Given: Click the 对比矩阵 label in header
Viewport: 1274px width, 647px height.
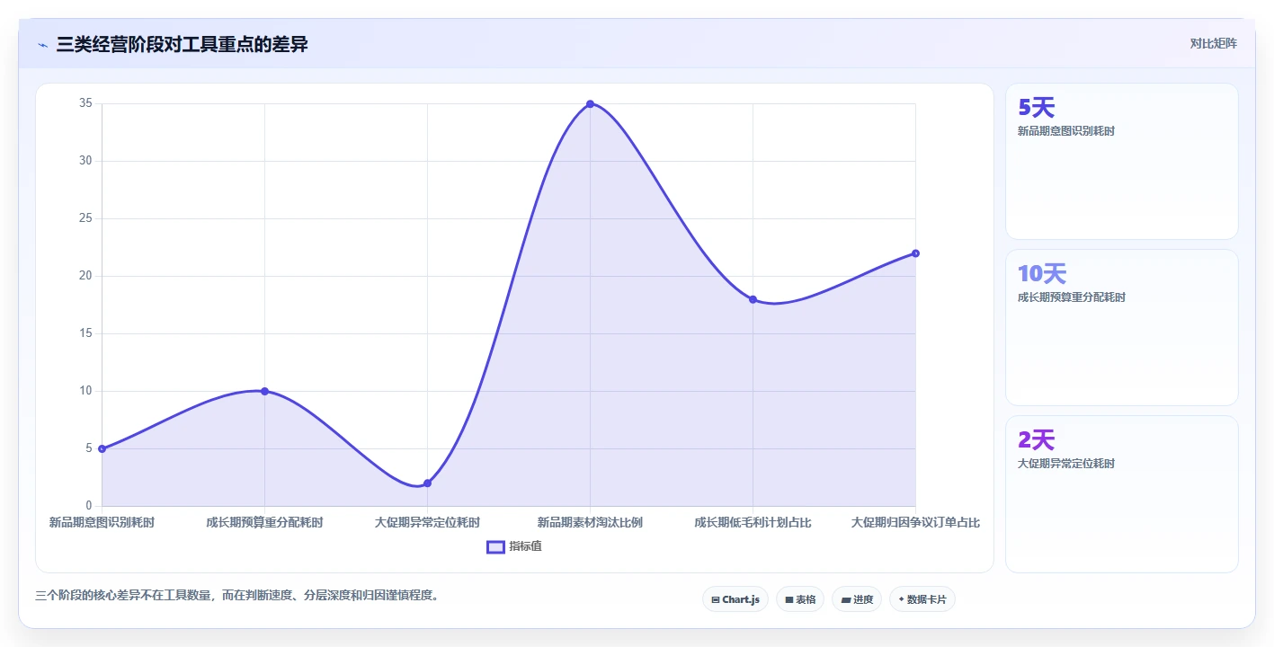Looking at the screenshot, I should pos(1213,43).
